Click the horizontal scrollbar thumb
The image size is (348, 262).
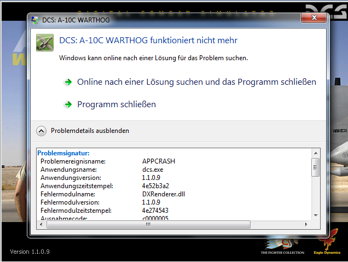click(148, 224)
